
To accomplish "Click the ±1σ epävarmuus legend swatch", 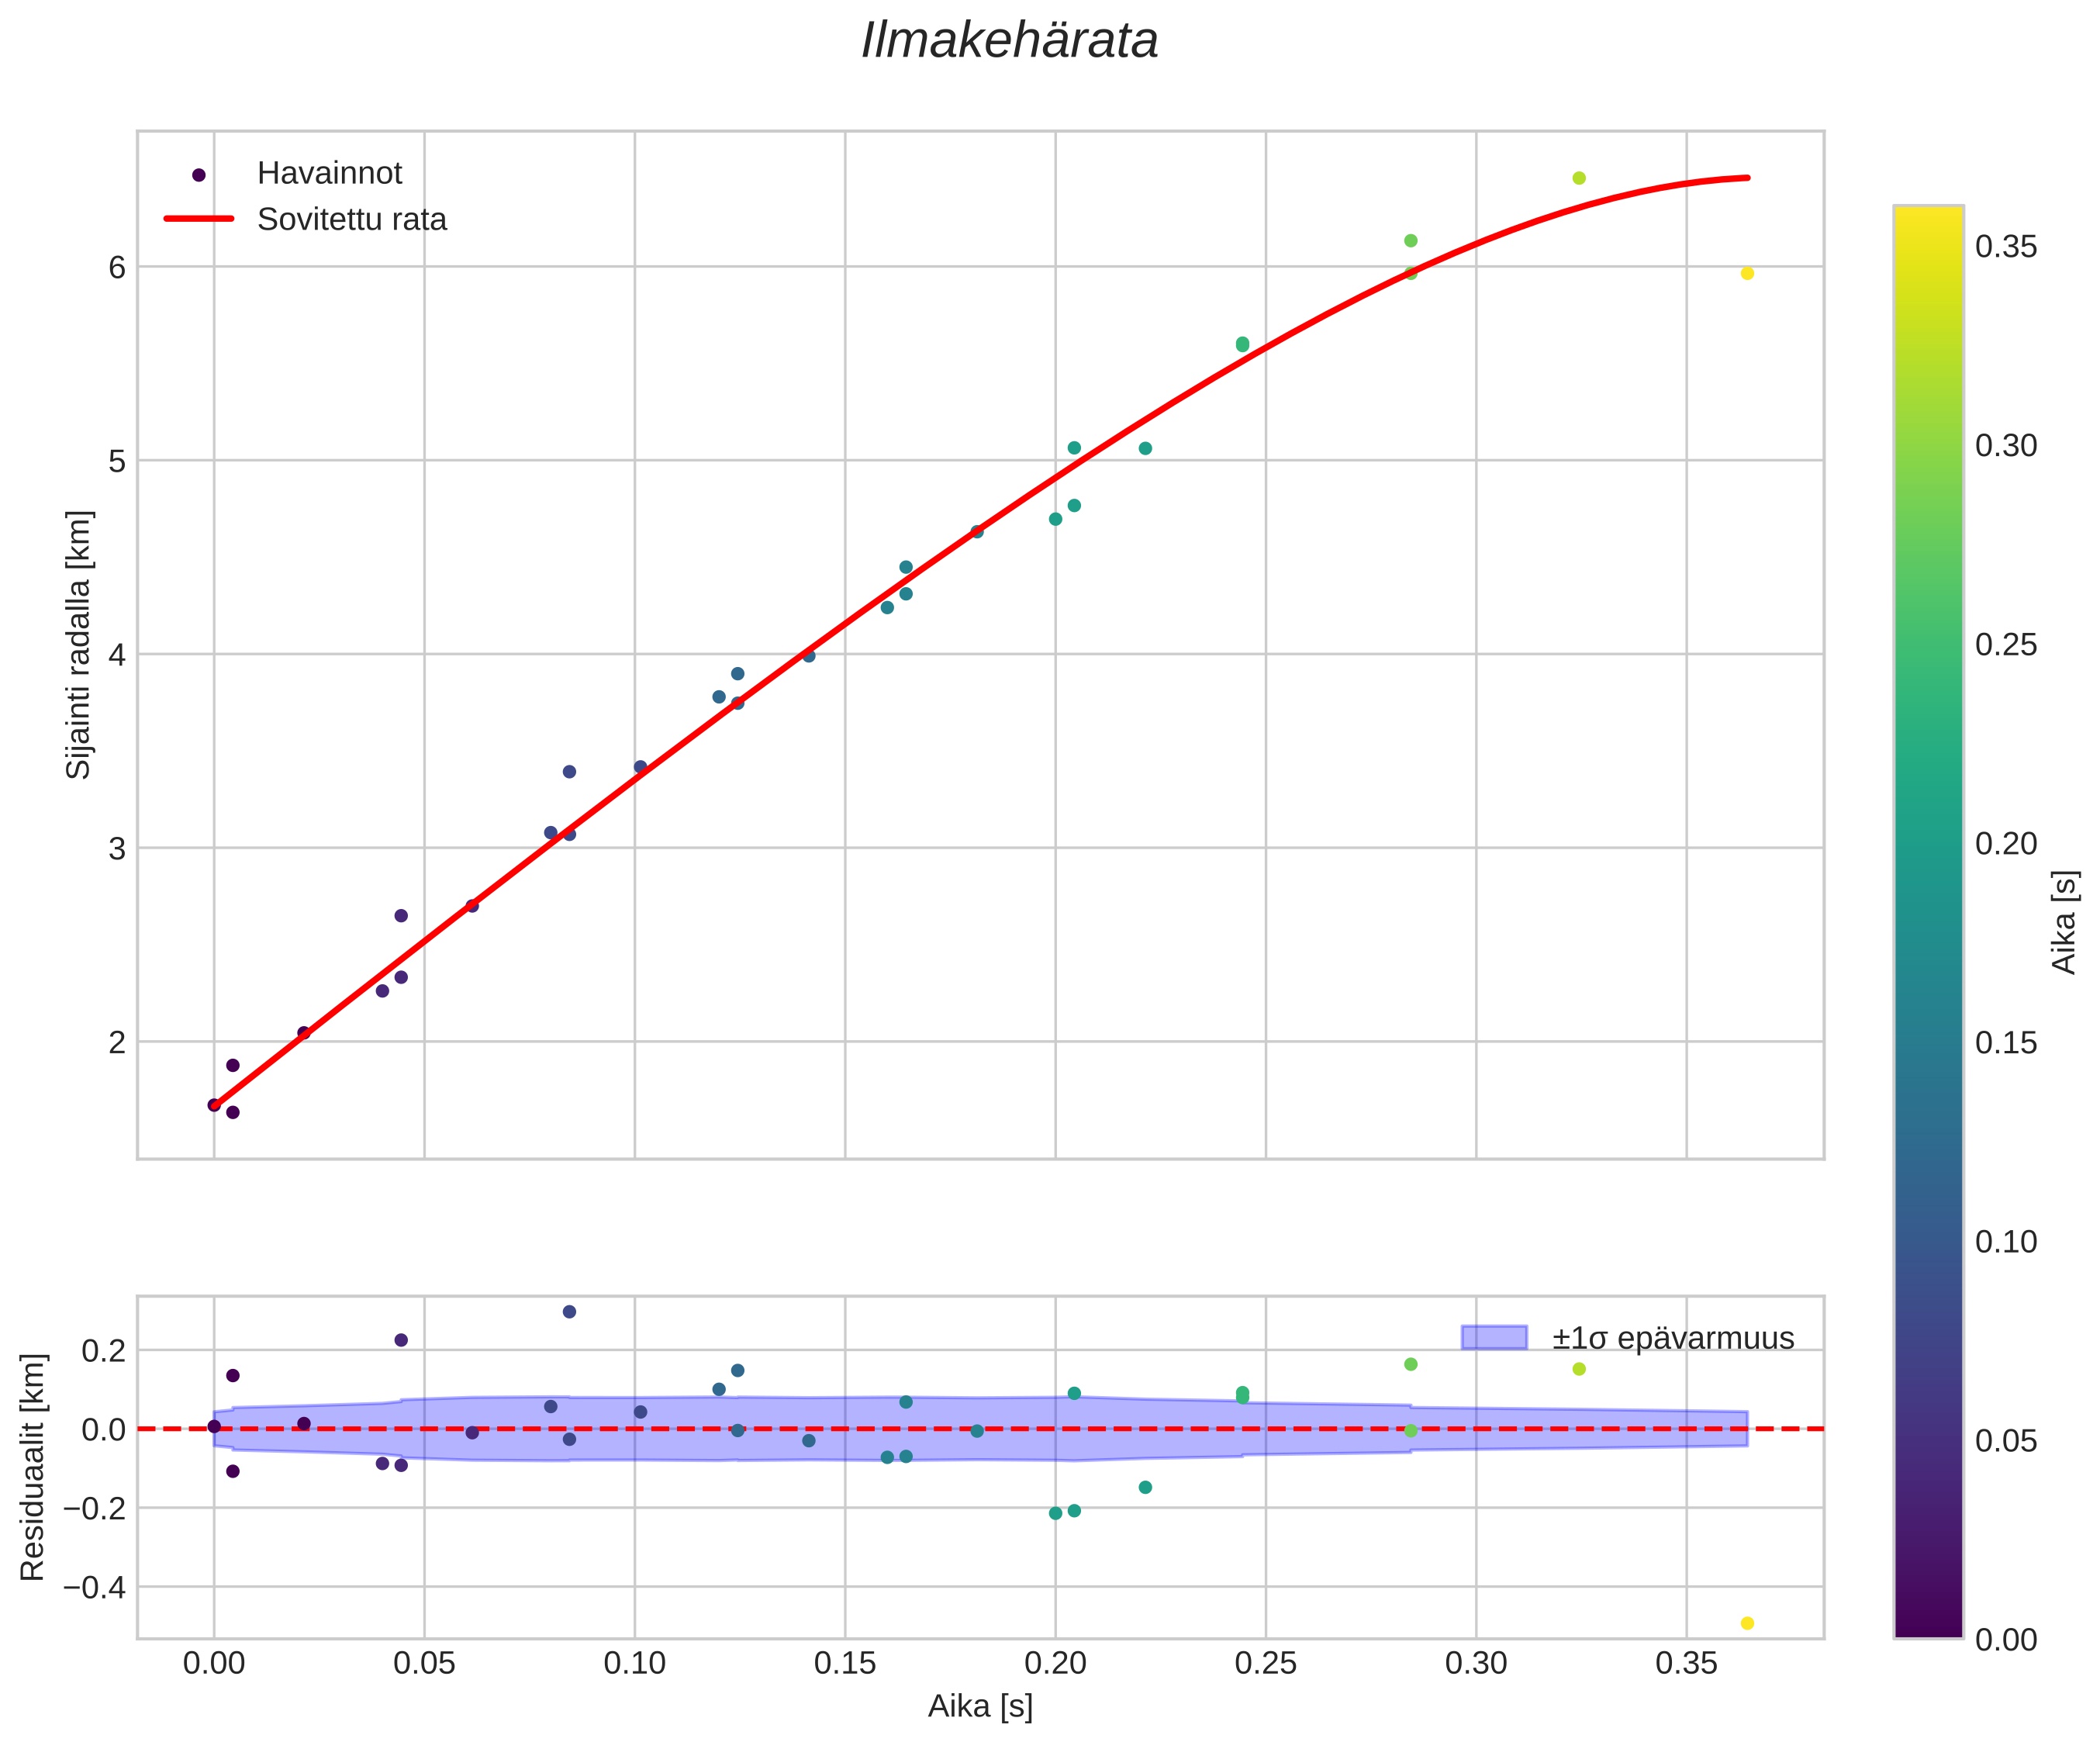I will pos(1494,1338).
